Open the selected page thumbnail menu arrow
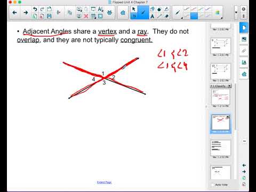 [x=228, y=117]
